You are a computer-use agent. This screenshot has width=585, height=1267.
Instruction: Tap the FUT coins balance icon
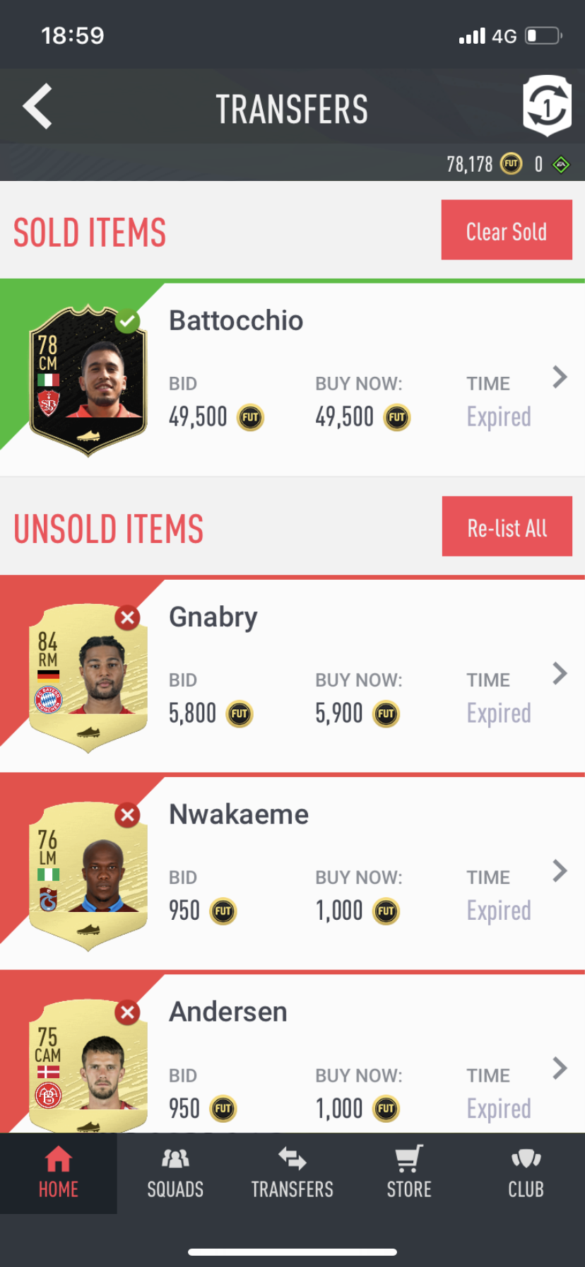coord(511,165)
